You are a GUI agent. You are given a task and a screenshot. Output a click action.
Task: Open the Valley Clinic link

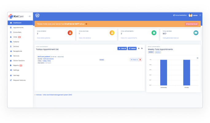pos(47,61)
